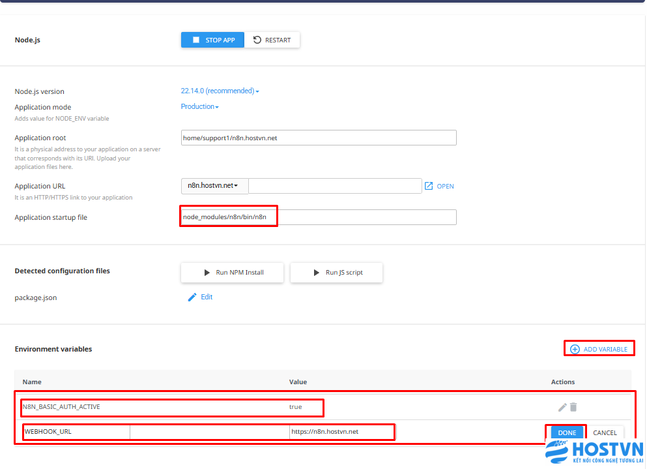Change the Production application mode dropdown
This screenshot has height=469, width=647.
pyautogui.click(x=200, y=106)
